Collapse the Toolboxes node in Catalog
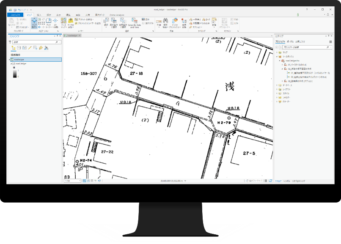 [x=276, y=56]
